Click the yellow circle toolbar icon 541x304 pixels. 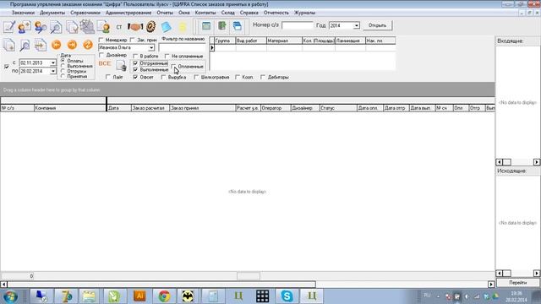pyautogui.click(x=183, y=26)
